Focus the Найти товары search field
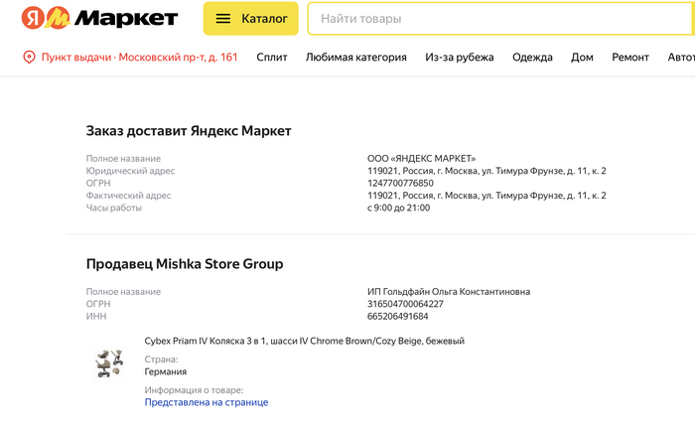695x431 pixels. [500, 19]
